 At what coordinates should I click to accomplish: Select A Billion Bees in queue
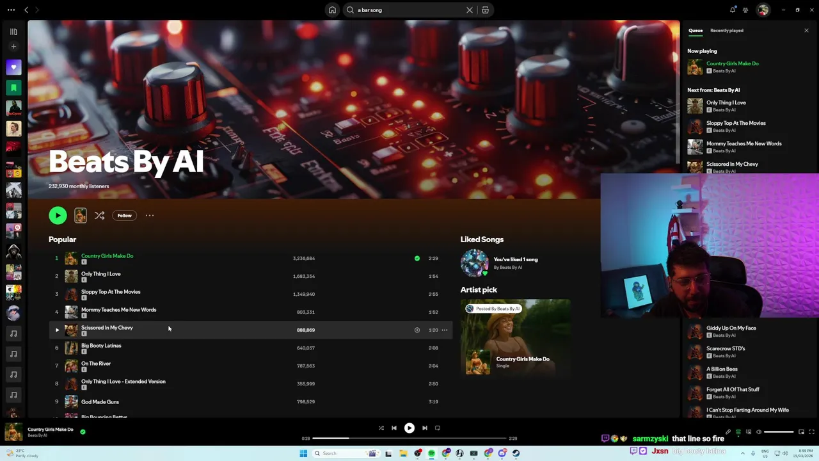[x=722, y=369]
